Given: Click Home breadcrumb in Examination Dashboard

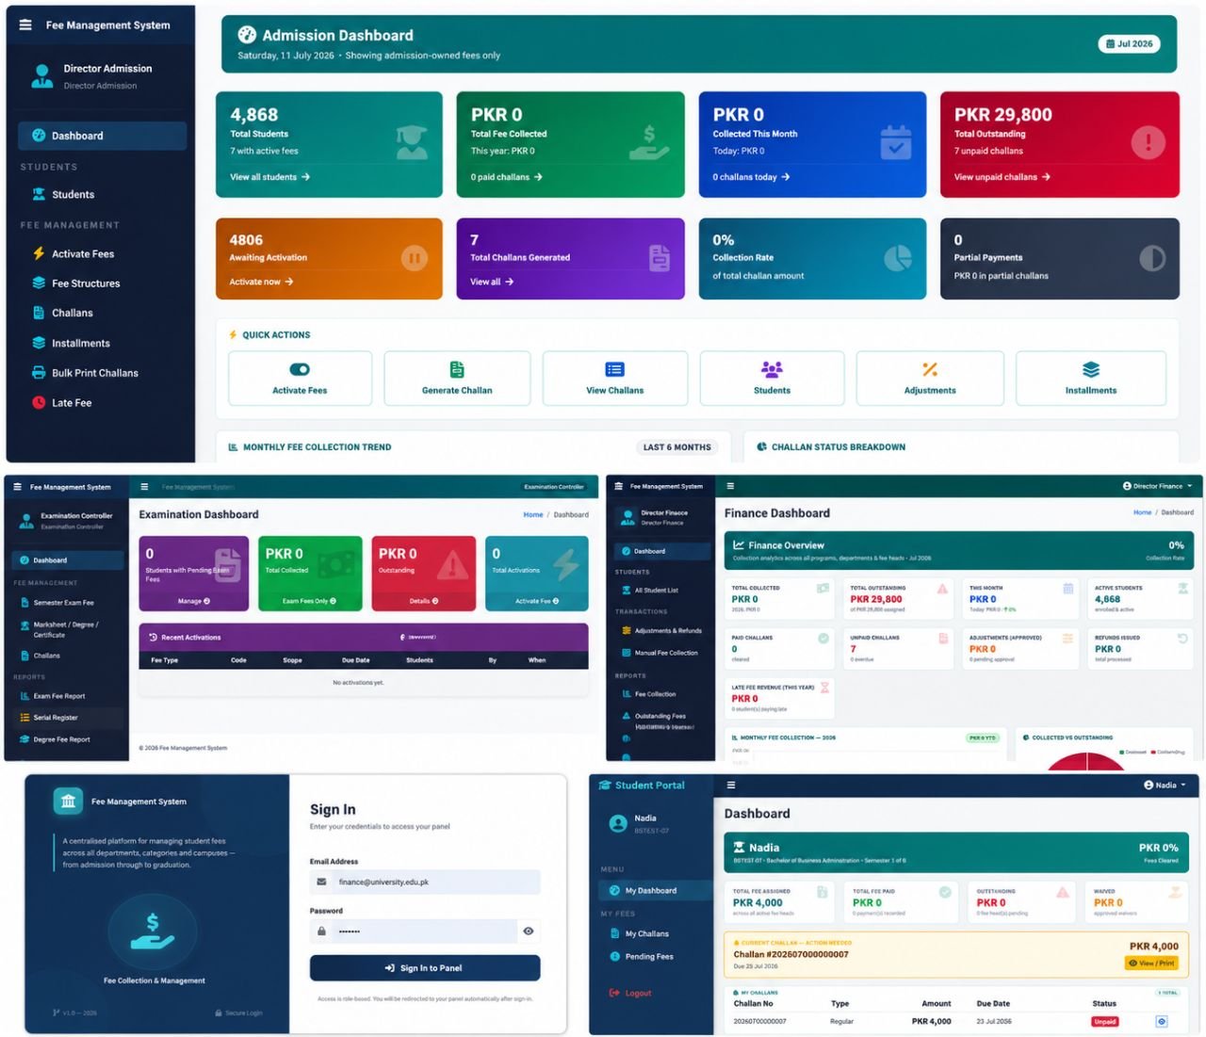Looking at the screenshot, I should pyautogui.click(x=533, y=514).
